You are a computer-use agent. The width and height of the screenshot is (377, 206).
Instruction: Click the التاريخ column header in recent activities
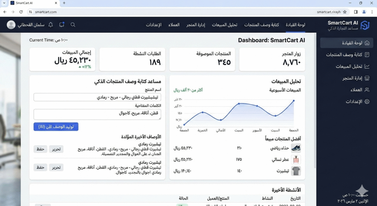pos(296,198)
